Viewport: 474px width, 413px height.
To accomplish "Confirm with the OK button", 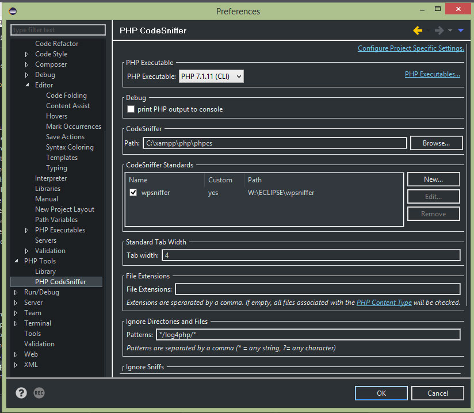I will tap(381, 393).
